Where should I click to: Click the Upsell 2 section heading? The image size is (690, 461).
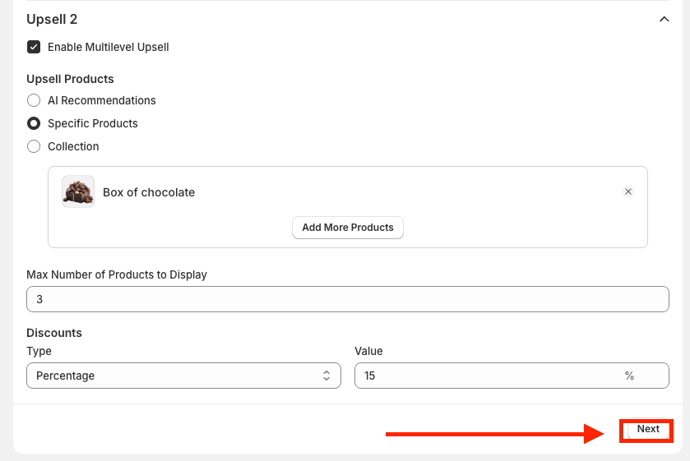click(x=52, y=19)
